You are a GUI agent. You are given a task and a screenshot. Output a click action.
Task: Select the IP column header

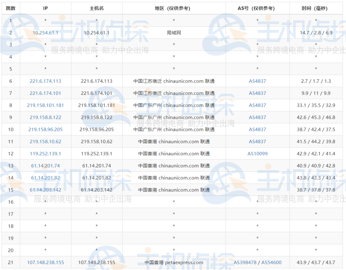45,8
